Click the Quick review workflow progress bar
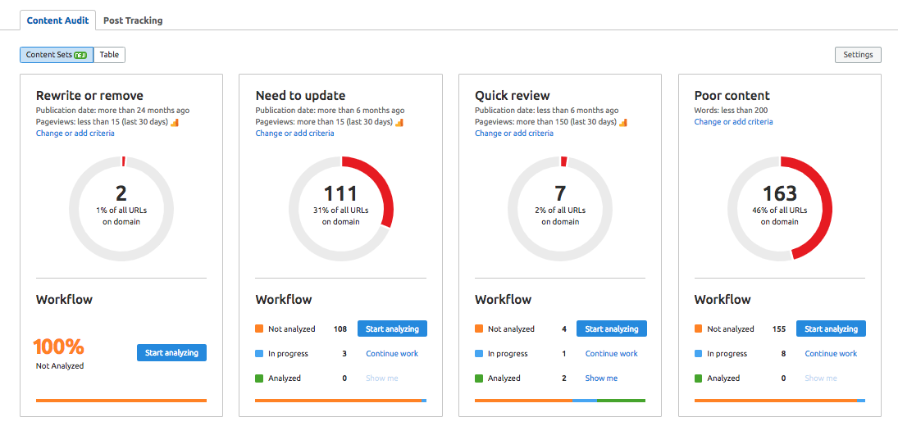Viewport: 898px width, 426px height. (560, 401)
